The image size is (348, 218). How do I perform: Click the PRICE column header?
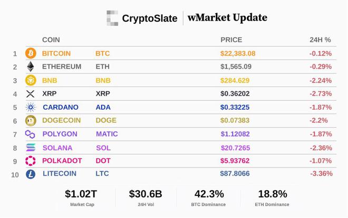coord(231,40)
